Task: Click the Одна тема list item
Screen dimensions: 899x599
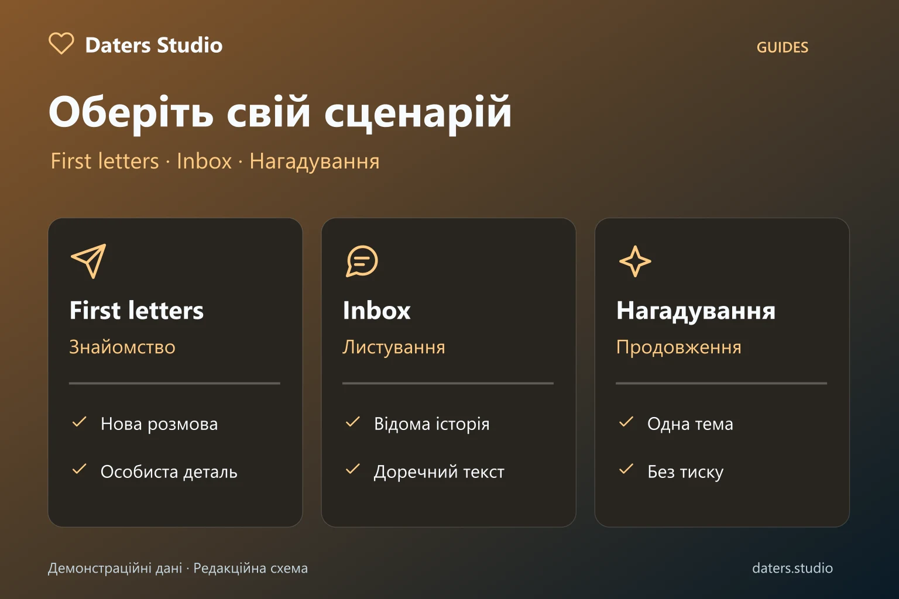Action: click(690, 424)
